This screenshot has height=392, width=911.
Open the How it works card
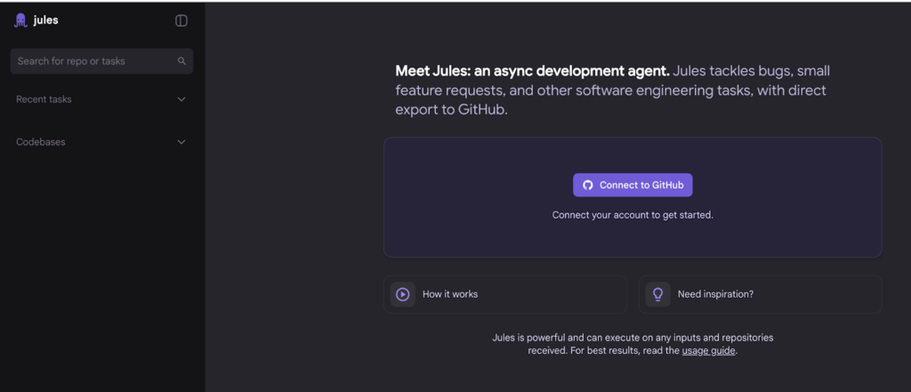pos(505,294)
